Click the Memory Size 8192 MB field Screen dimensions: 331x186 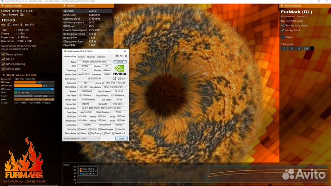[x=86, y=104]
